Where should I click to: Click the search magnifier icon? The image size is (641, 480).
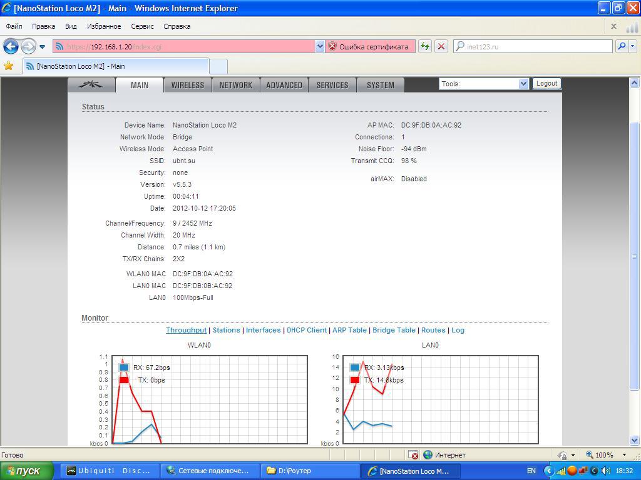pos(621,46)
